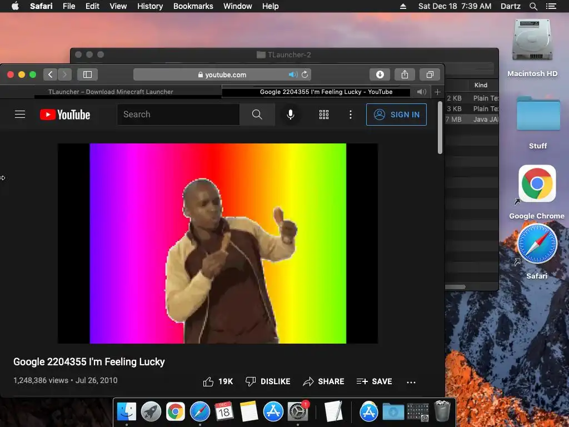
Task: Open the Window menu
Action: click(238, 6)
